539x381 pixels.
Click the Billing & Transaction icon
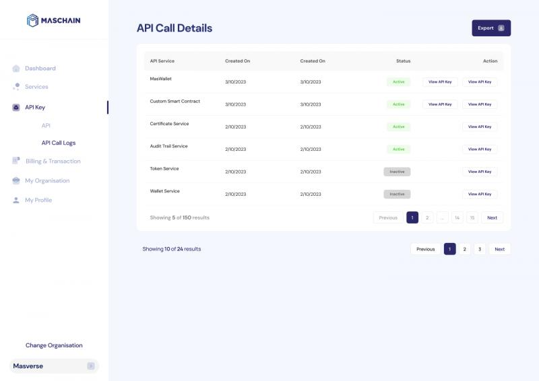pyautogui.click(x=16, y=161)
